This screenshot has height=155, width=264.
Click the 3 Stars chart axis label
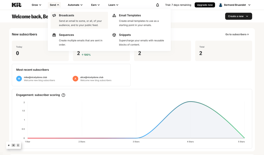[136, 142]
